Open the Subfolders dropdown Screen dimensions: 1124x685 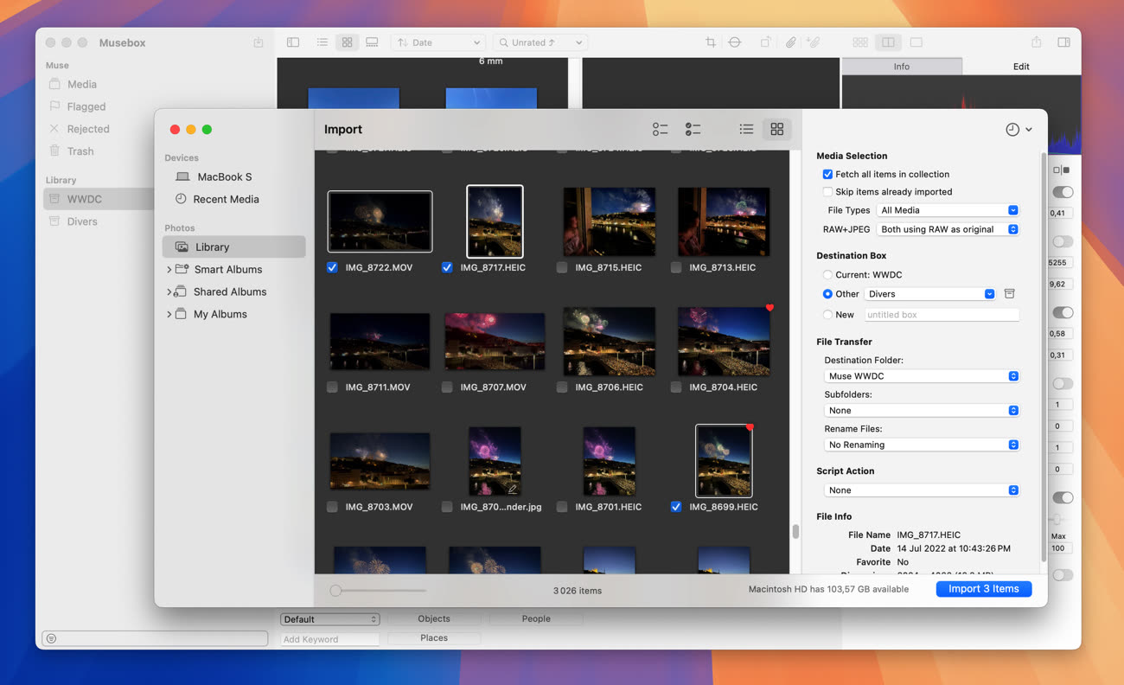click(922, 411)
